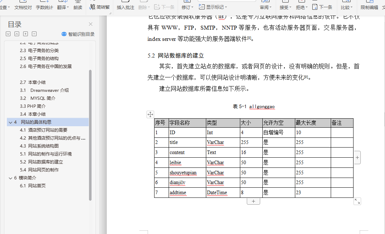This screenshot has width=385, height=234.
Task: Open the 删除 comment dropdown
Action: (x=144, y=7)
